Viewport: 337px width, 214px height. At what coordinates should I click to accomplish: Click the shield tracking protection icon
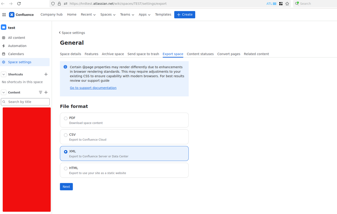[x=53, y=4]
